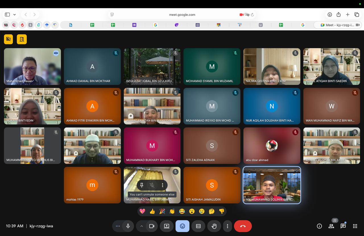This screenshot has height=236, width=364.
Task: Expand audio and video settings chevron
Action: pyautogui.click(x=141, y=226)
